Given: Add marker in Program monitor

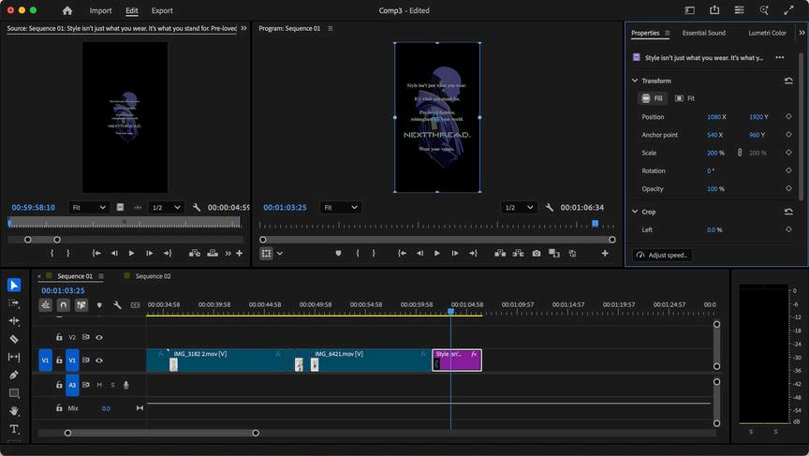Looking at the screenshot, I should pyautogui.click(x=338, y=253).
